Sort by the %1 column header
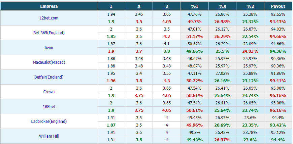 (194, 6)
